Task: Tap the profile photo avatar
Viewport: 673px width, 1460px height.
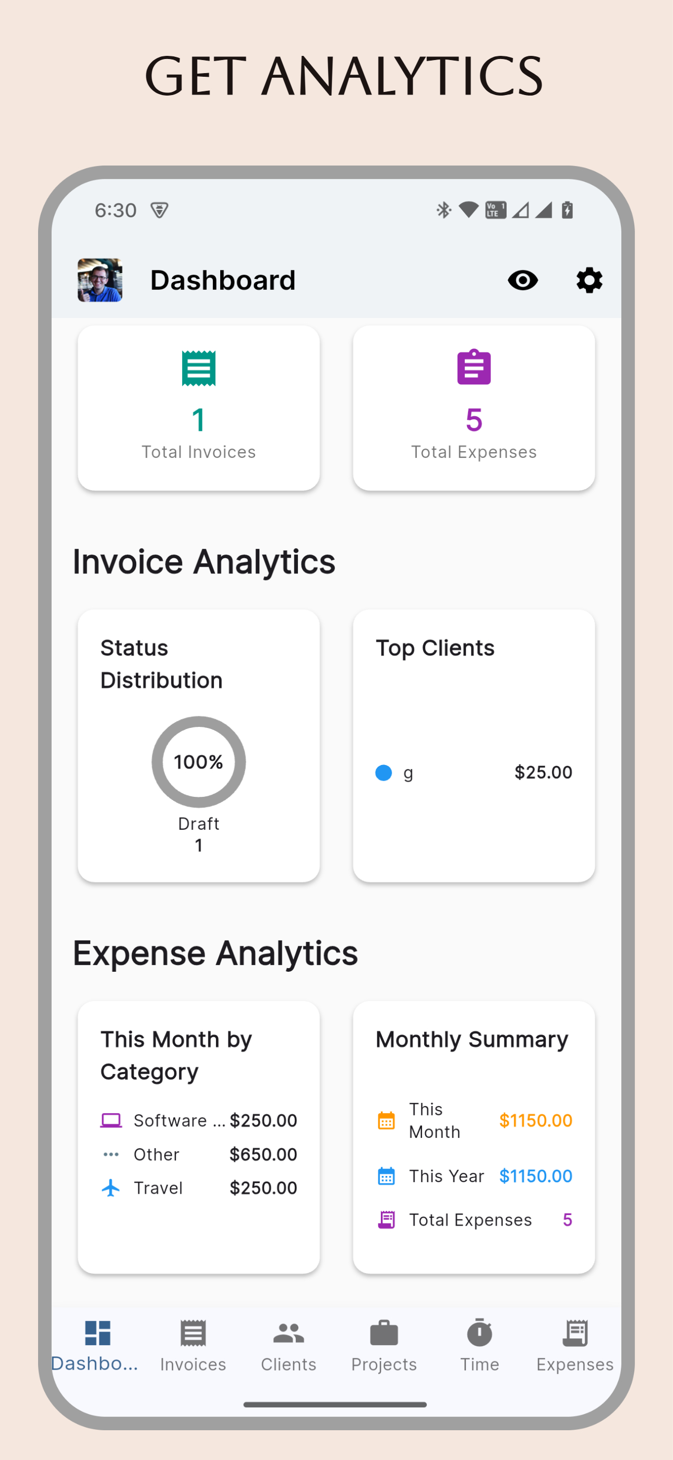Action: tap(100, 280)
